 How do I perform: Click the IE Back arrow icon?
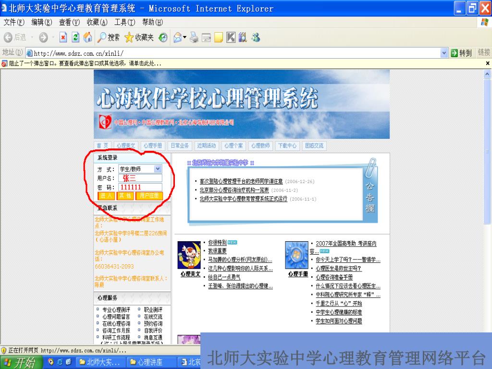(8, 37)
